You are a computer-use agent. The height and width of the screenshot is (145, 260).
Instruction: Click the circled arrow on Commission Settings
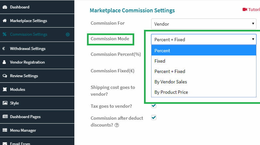68,34
